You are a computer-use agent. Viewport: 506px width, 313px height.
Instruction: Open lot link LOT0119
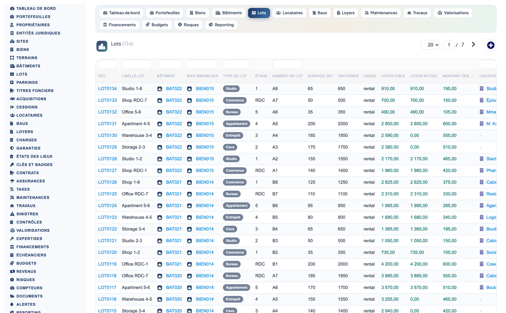tap(107, 264)
